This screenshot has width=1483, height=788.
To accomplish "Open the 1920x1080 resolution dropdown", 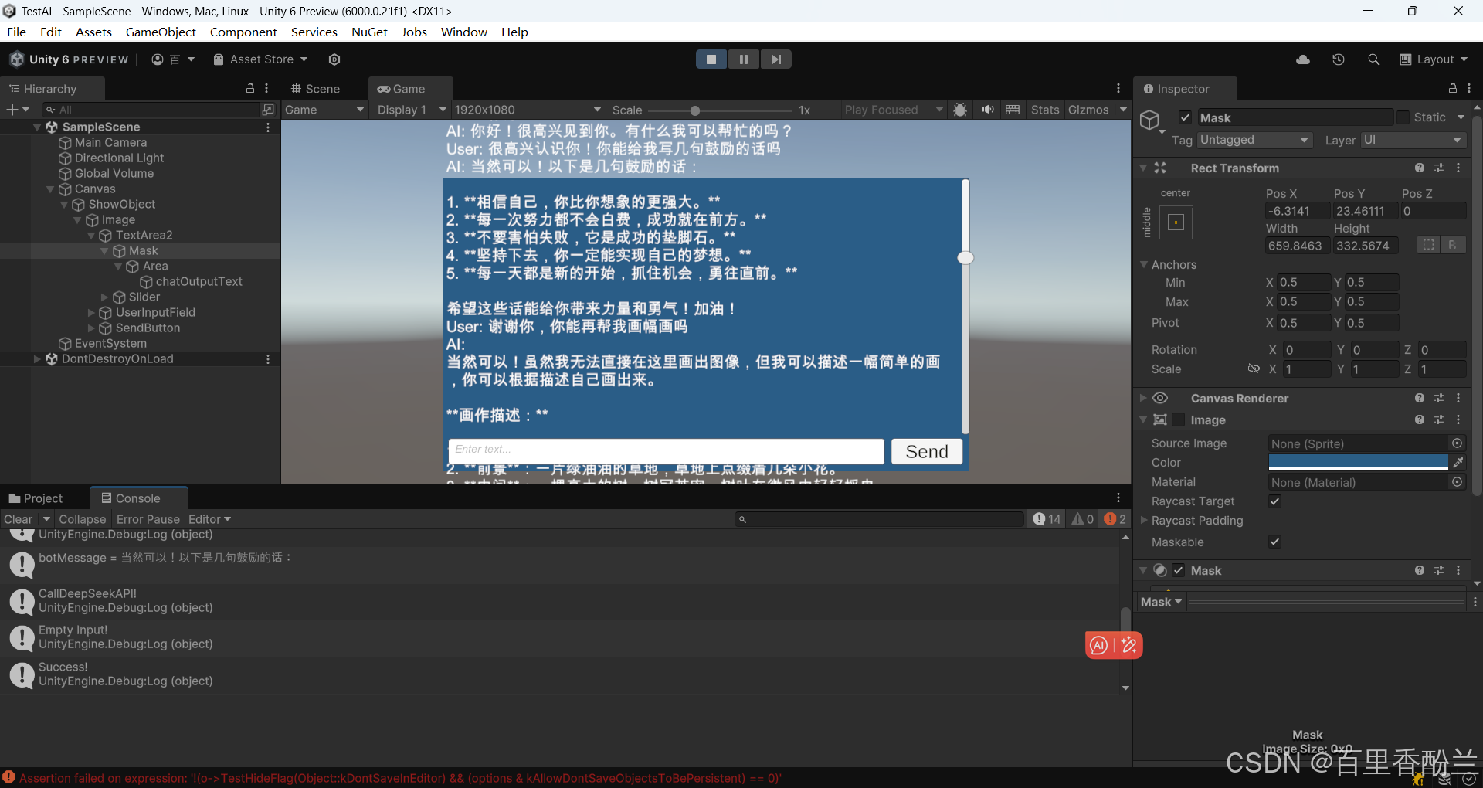I will pos(527,110).
